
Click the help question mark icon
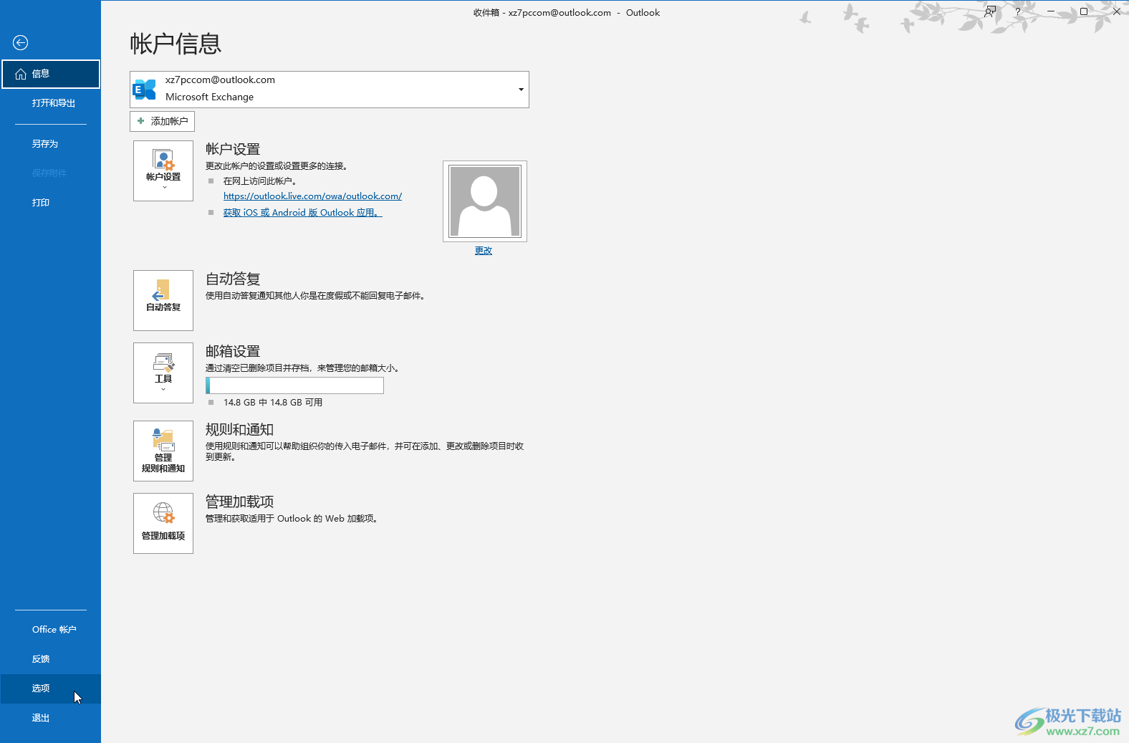[x=1017, y=11]
